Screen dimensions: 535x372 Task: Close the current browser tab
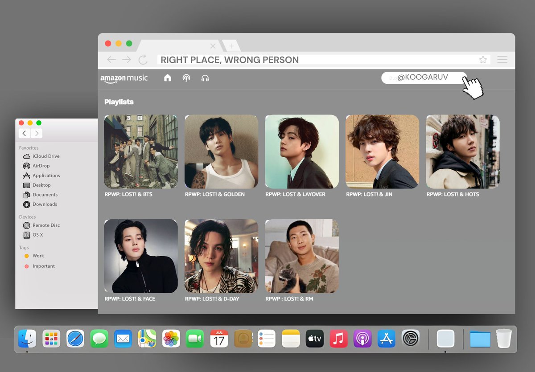[213, 46]
